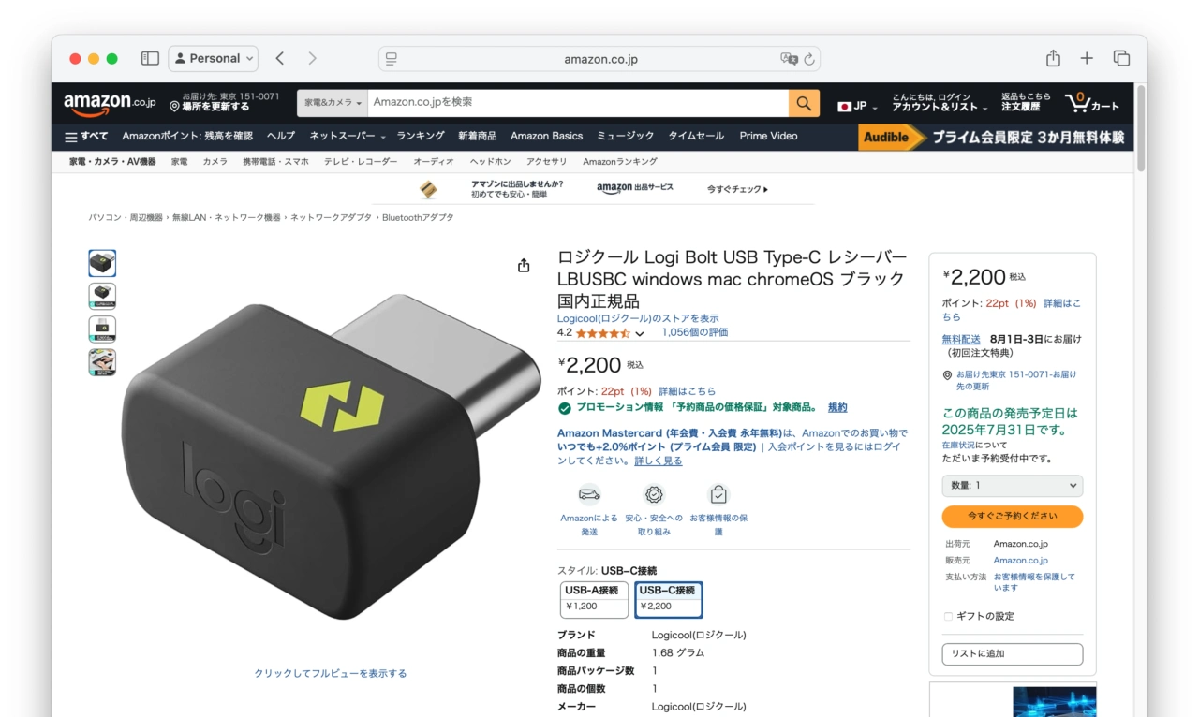1199x717 pixels.
Task: Open the 家電&カメラ search category dropdown
Action: click(x=333, y=103)
